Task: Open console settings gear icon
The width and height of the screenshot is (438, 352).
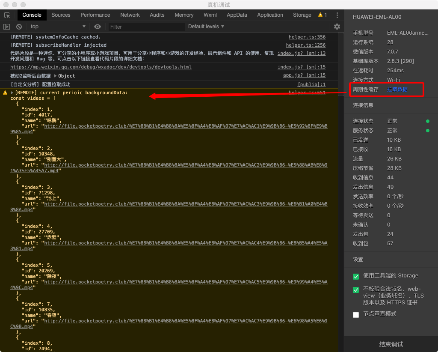Action: coord(337,27)
